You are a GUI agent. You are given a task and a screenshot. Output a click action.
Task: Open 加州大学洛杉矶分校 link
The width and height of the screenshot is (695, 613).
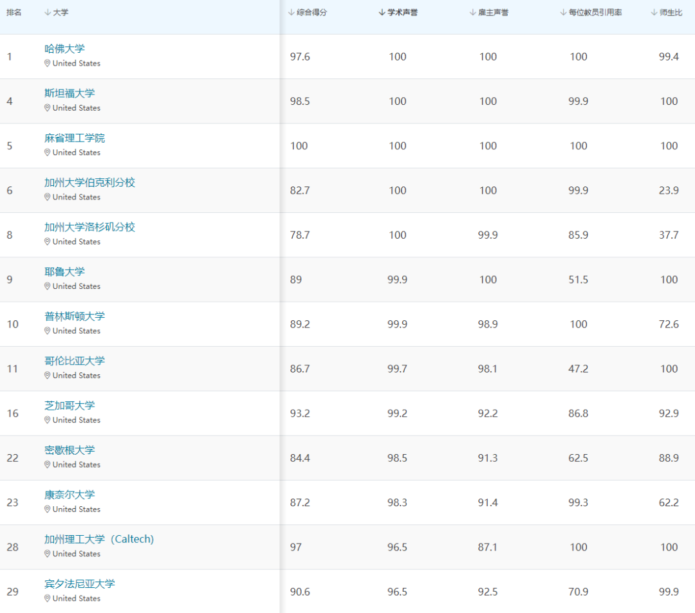coord(89,227)
